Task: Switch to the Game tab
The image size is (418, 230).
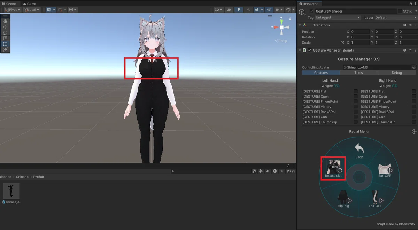Action: pyautogui.click(x=29, y=4)
